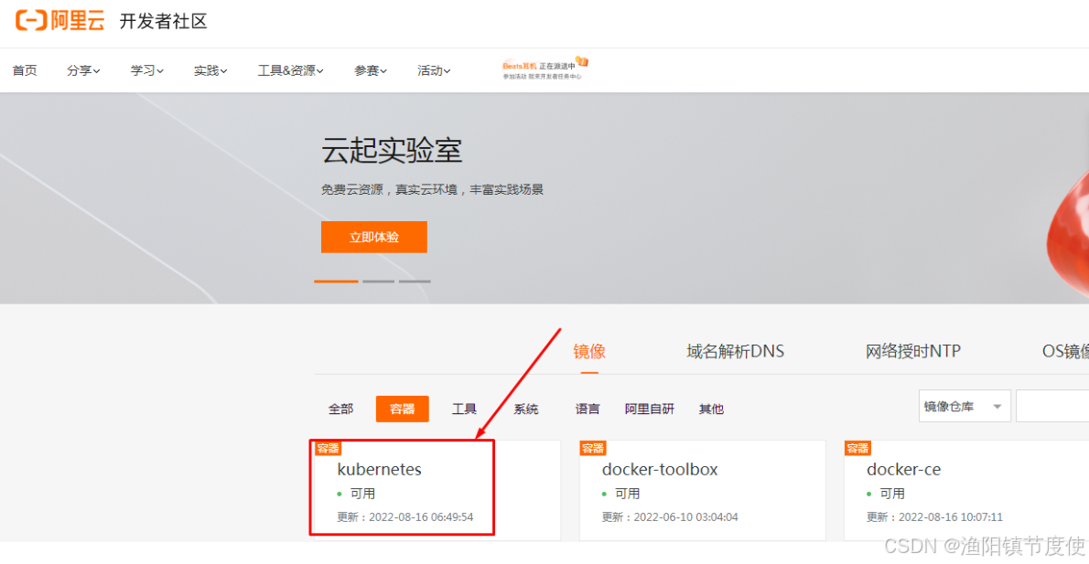Screen dimensions: 1089x564
Task: Switch to 域名解析DNS tab
Action: (x=736, y=352)
